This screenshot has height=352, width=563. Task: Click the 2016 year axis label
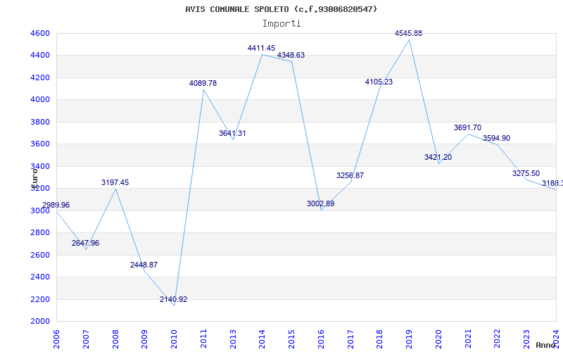[321, 339]
